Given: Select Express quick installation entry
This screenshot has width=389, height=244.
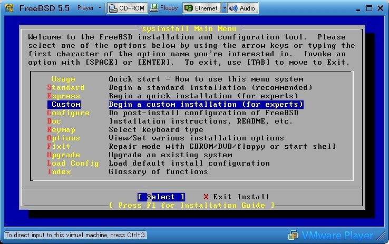Looking at the screenshot, I should [x=63, y=96].
